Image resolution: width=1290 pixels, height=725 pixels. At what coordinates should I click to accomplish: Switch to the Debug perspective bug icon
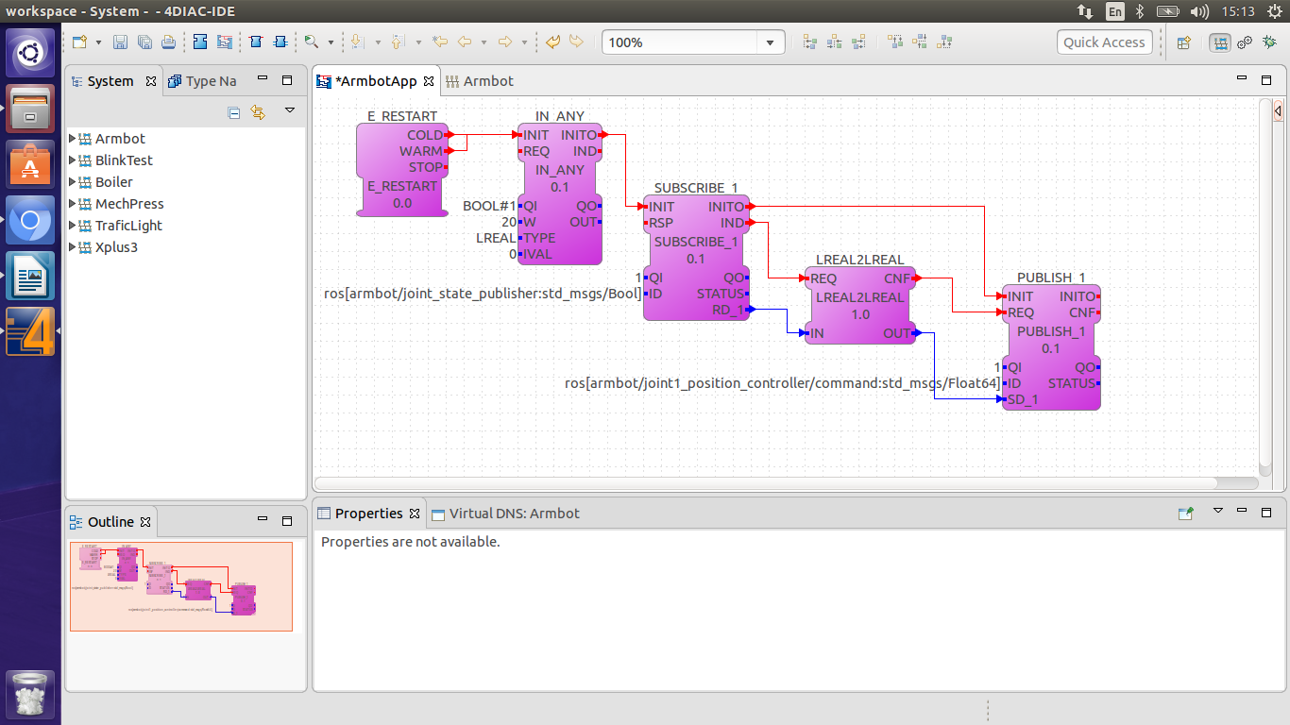(x=1267, y=42)
